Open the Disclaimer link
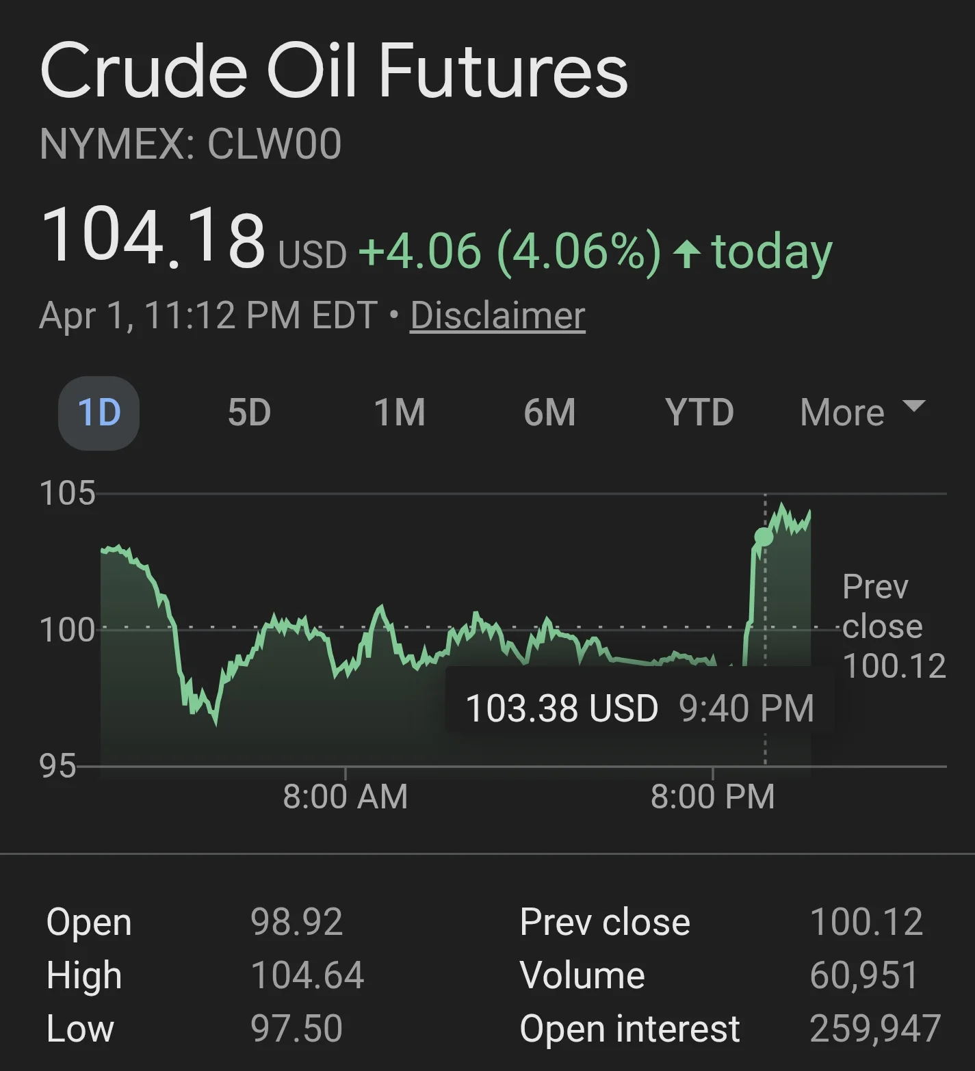This screenshot has width=975, height=1071. [497, 316]
